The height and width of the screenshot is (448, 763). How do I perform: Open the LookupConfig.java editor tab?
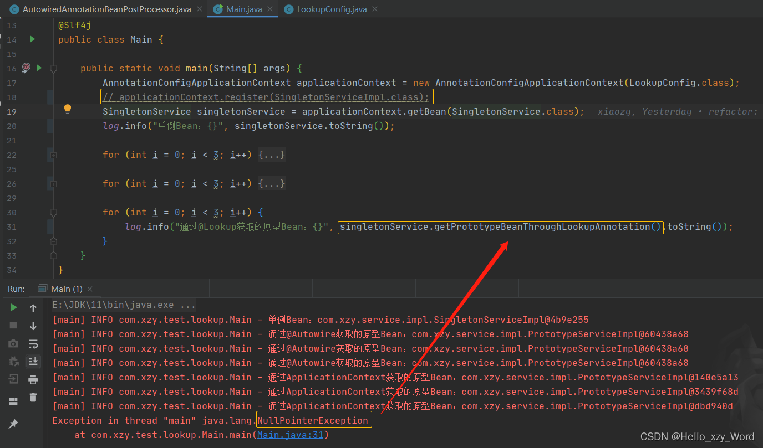tap(332, 9)
